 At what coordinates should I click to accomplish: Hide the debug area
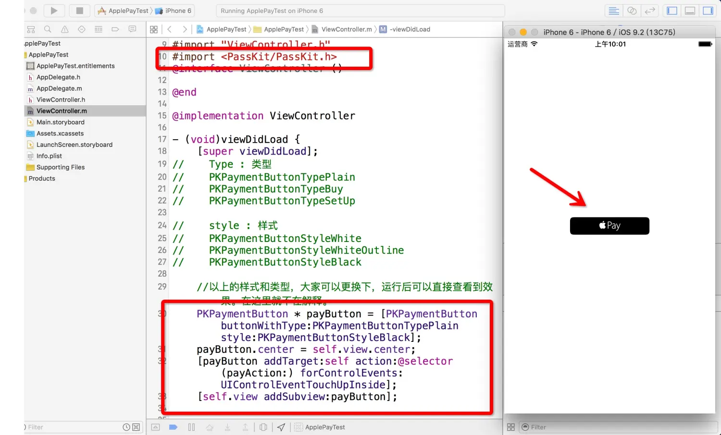(x=156, y=427)
